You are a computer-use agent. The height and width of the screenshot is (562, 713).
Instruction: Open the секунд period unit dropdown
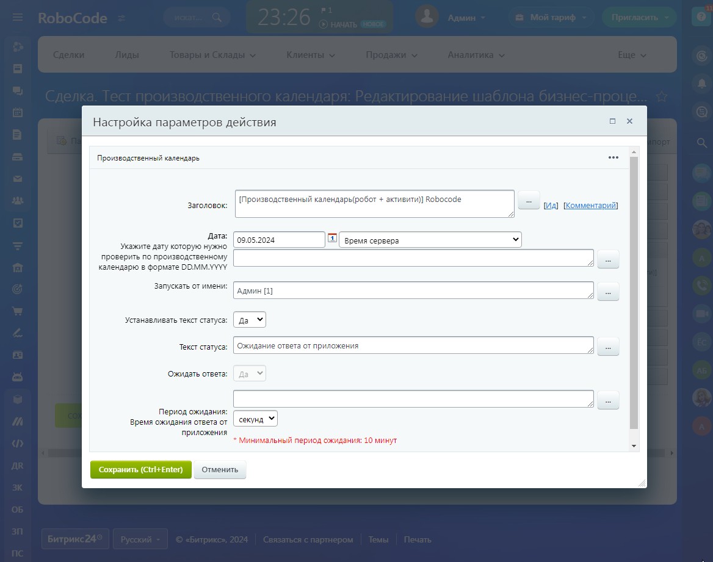[255, 419]
